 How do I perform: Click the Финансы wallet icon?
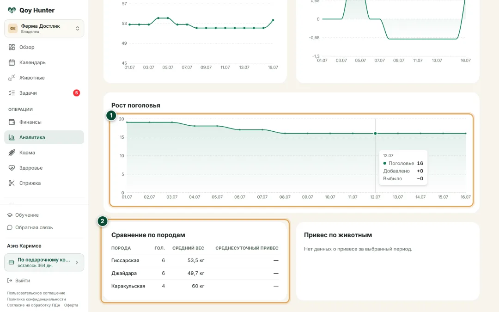point(12,122)
